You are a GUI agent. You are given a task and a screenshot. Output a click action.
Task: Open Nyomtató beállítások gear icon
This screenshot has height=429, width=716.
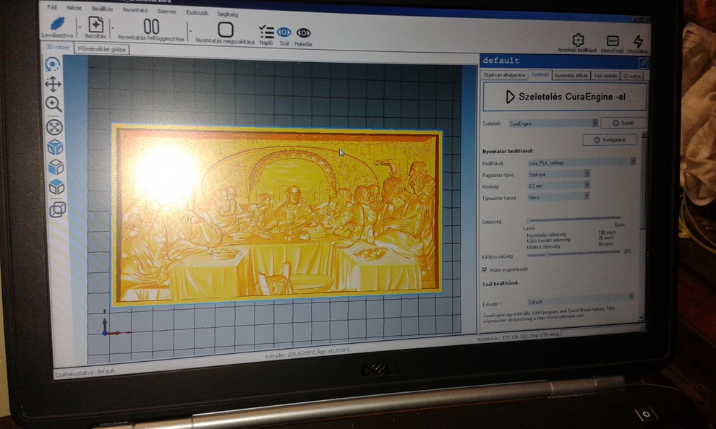pyautogui.click(x=578, y=40)
